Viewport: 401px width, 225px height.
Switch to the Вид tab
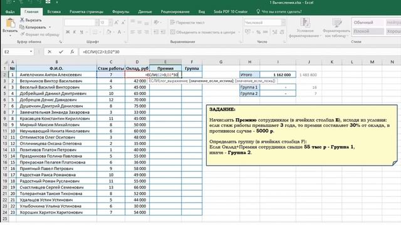202,12
